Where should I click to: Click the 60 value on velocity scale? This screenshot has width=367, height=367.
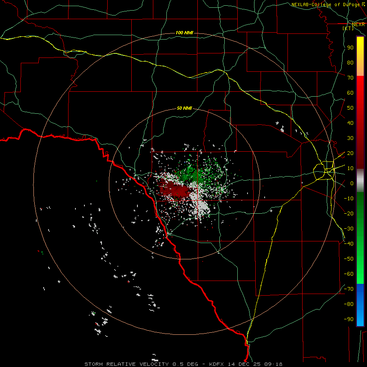[350, 93]
